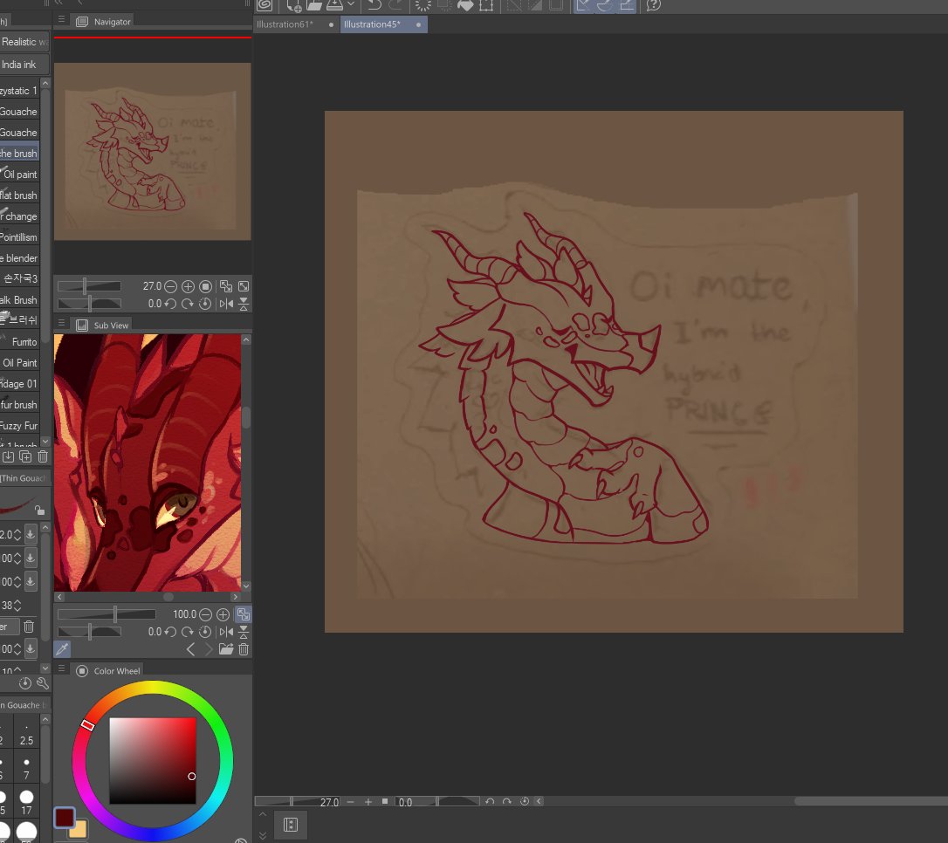Select the Navigator palette tab
This screenshot has height=843, width=948.
tap(104, 22)
